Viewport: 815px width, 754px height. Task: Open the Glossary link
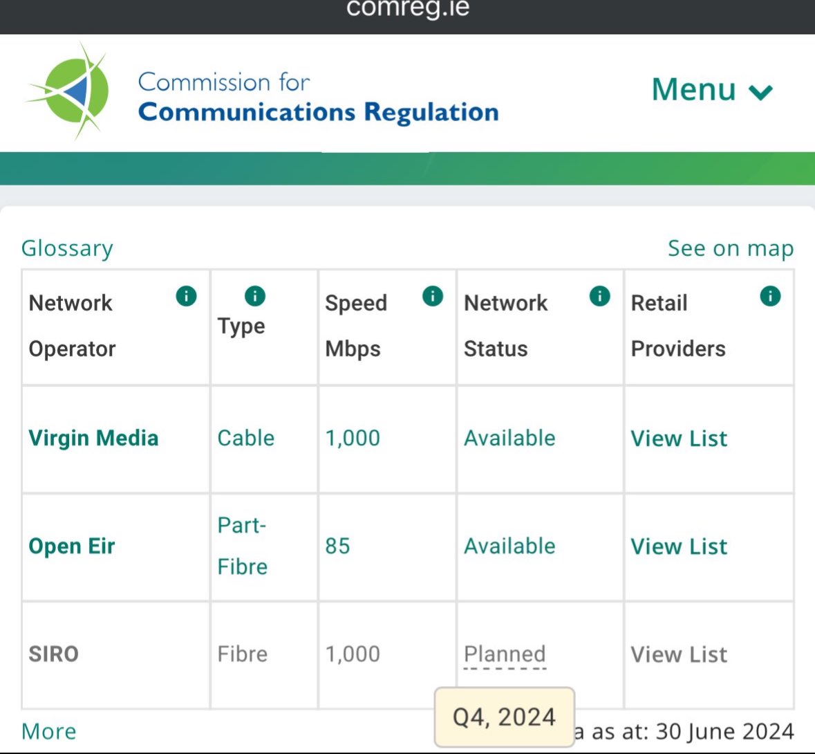tap(67, 248)
